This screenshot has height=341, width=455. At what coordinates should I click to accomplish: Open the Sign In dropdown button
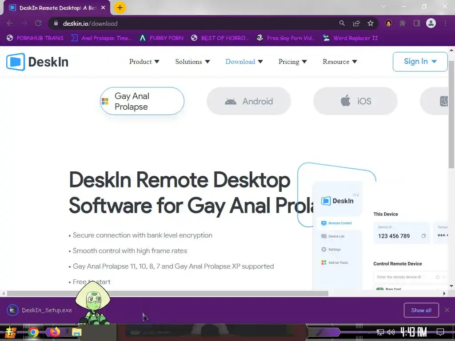(420, 61)
